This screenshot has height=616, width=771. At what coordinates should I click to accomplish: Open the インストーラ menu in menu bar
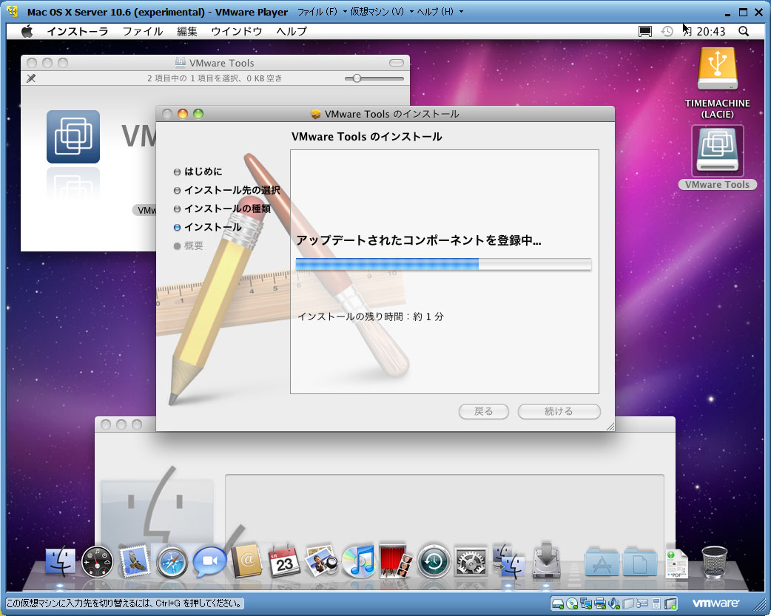tap(77, 31)
